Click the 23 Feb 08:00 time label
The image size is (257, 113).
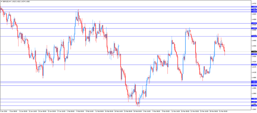[x=127, y=111]
